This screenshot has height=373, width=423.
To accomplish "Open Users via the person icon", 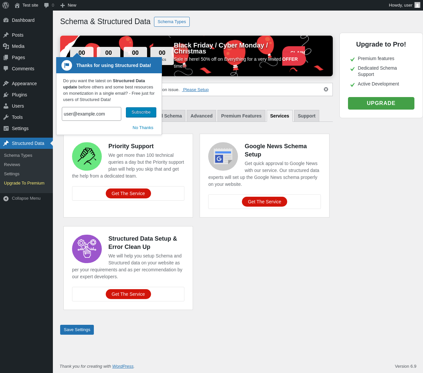I will pyautogui.click(x=6, y=106).
